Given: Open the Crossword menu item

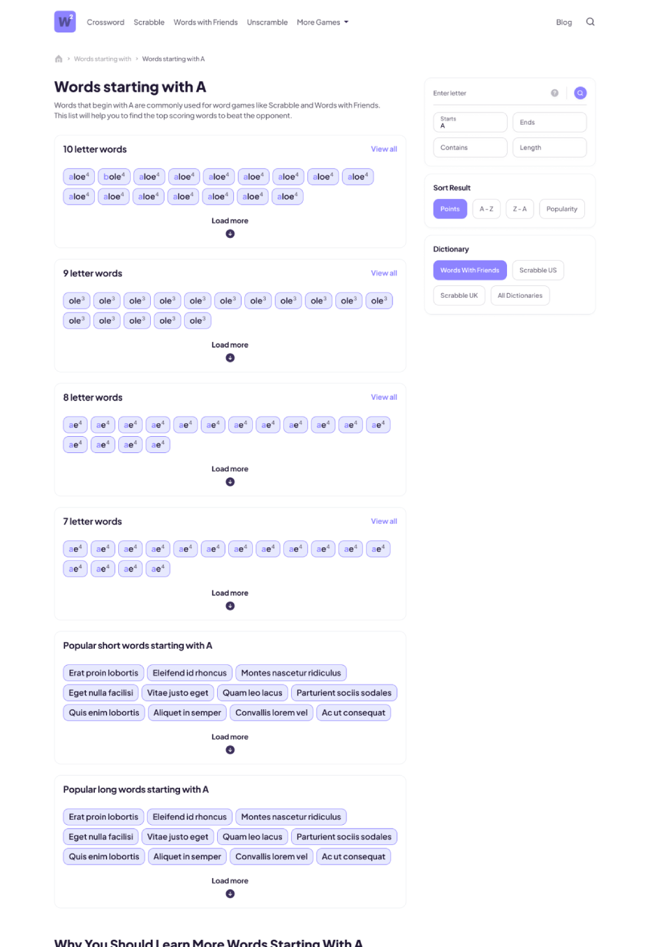Looking at the screenshot, I should [x=105, y=22].
